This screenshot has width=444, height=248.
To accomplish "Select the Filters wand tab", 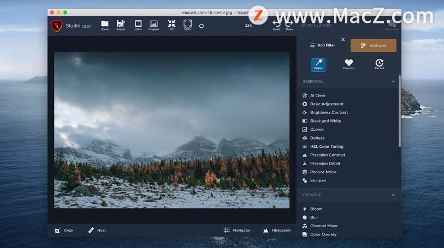I will tap(318, 65).
